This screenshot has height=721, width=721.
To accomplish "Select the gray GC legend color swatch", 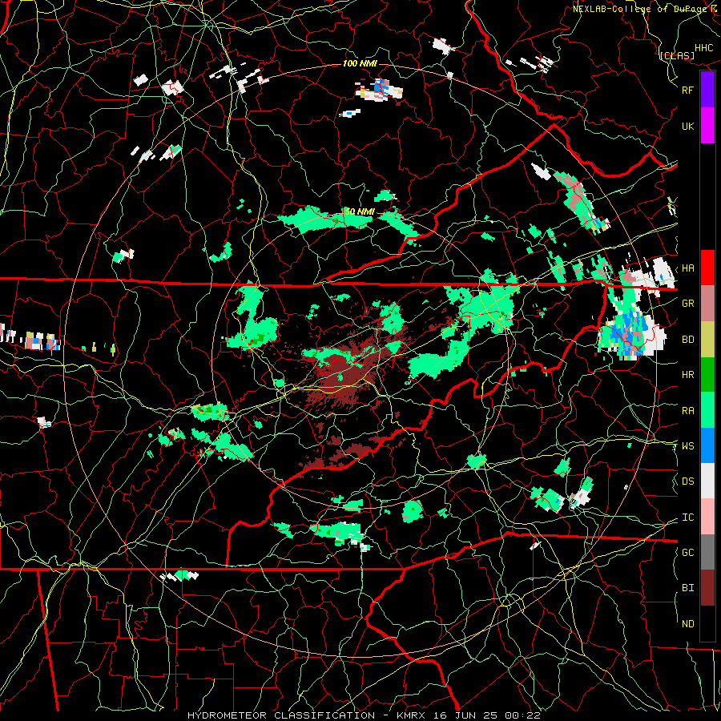I will click(x=707, y=552).
